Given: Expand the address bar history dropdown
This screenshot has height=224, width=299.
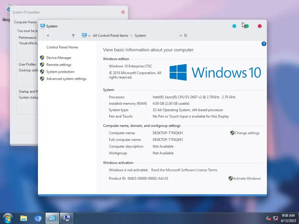Looking at the screenshot, I should click(x=180, y=36).
